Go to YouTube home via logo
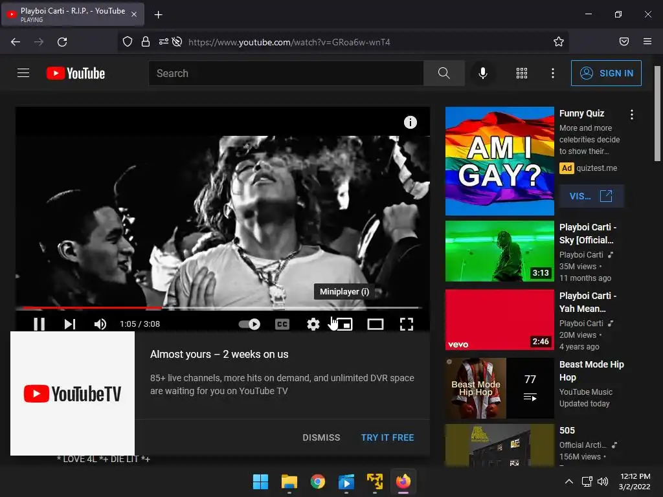This screenshot has width=663, height=497. [x=76, y=73]
